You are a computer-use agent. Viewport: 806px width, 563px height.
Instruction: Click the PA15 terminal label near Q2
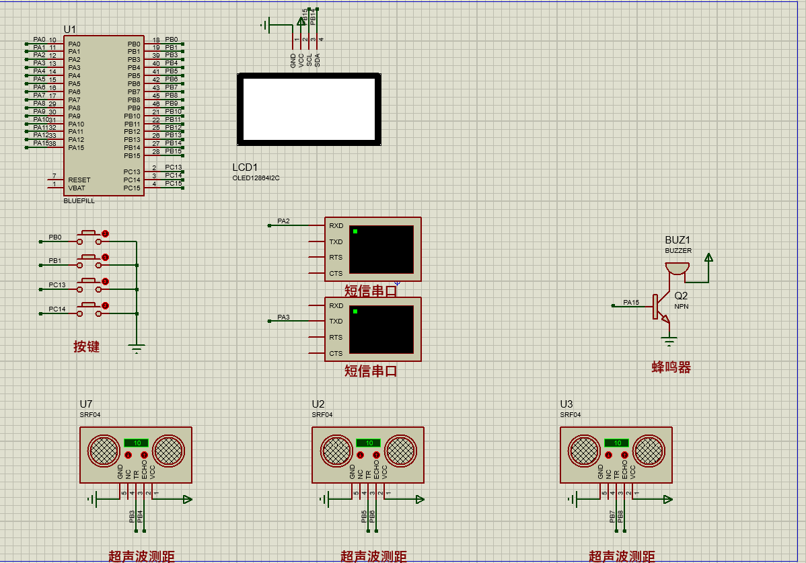631,302
